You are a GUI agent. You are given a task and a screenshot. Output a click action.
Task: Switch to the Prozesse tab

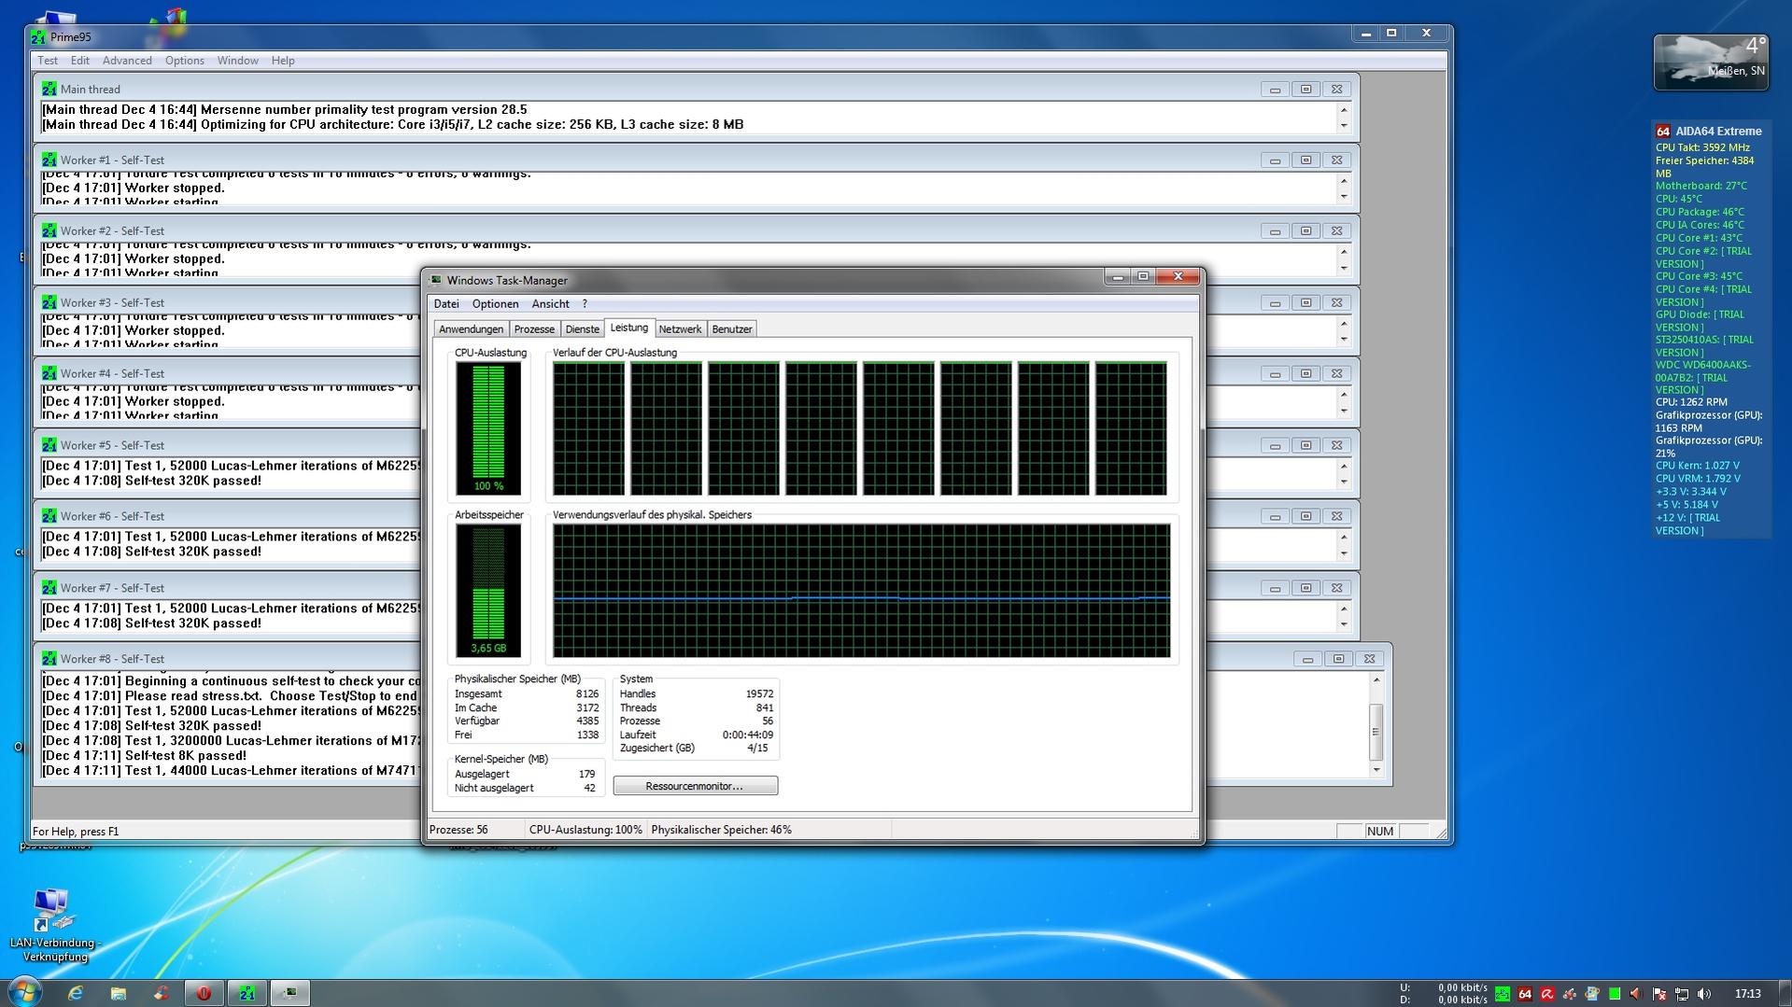click(534, 329)
